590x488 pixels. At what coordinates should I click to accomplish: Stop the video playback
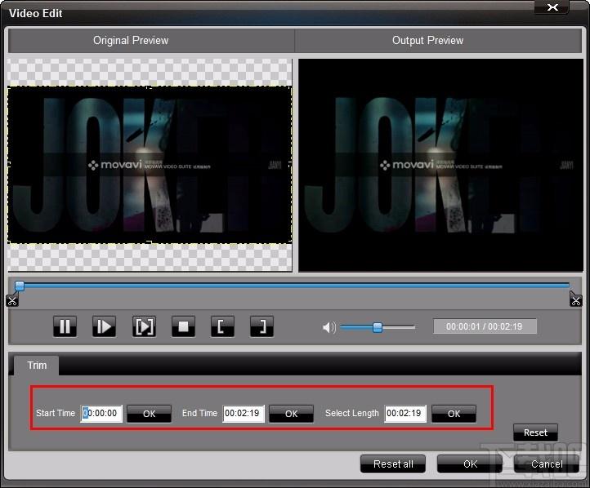pyautogui.click(x=183, y=327)
